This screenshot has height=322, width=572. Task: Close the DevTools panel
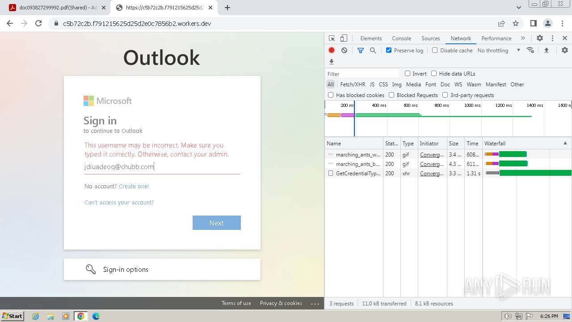[x=565, y=38]
